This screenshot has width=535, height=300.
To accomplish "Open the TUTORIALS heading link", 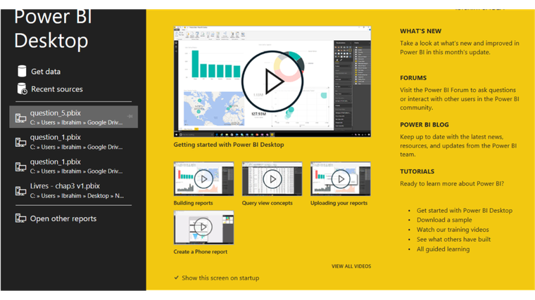I will [x=417, y=171].
